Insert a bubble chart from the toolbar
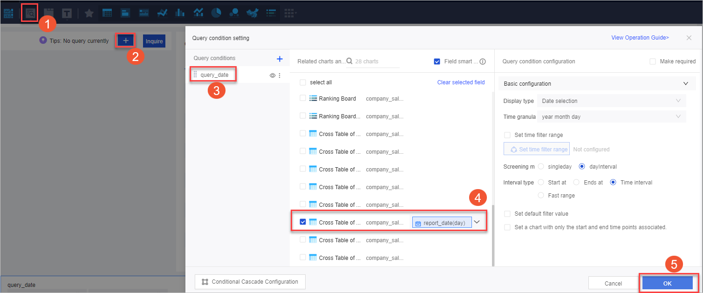 [234, 13]
